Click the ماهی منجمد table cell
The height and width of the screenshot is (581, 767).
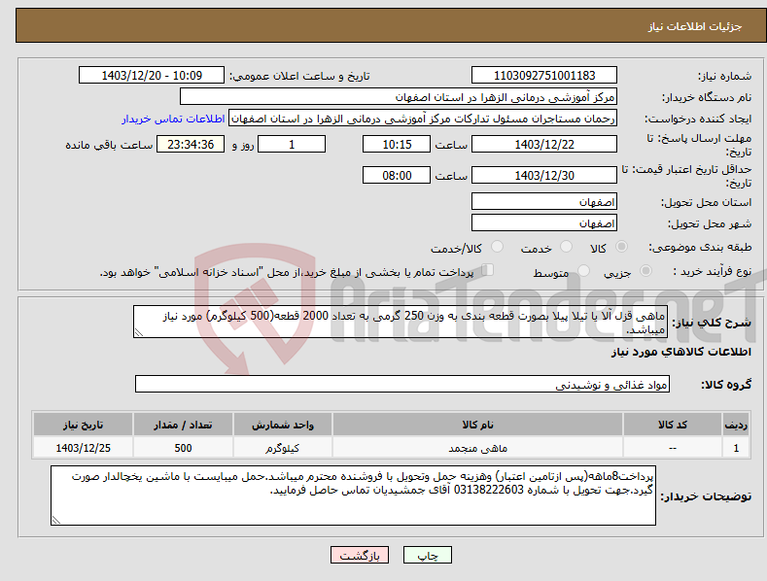pos(477,448)
